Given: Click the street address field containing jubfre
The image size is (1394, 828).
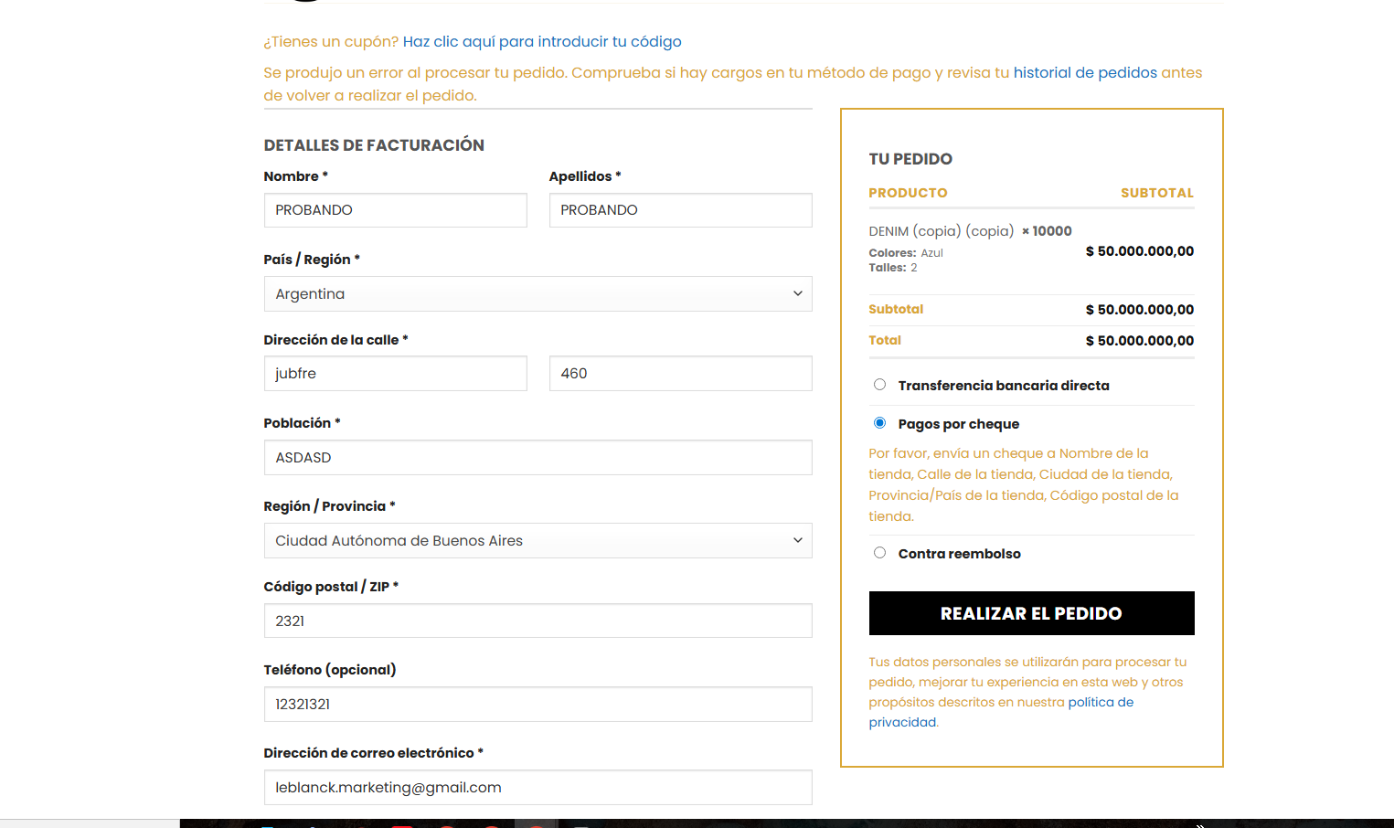Looking at the screenshot, I should pos(395,374).
